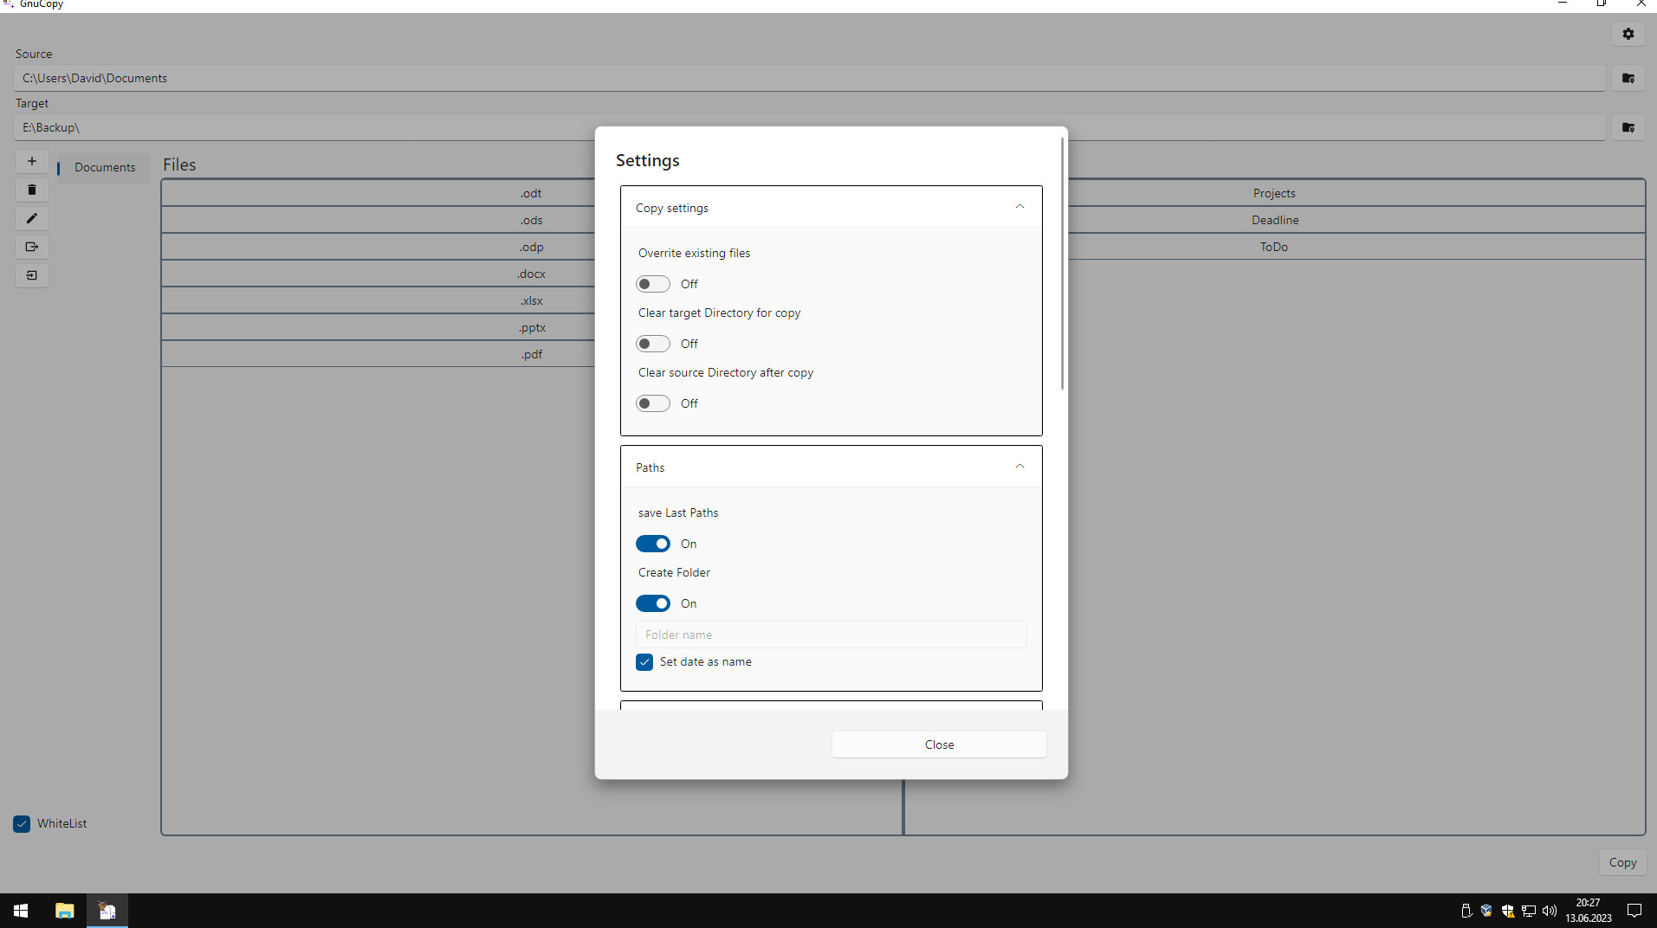The height and width of the screenshot is (928, 1657).
Task: Click the Target path field
Action: coord(809,127)
